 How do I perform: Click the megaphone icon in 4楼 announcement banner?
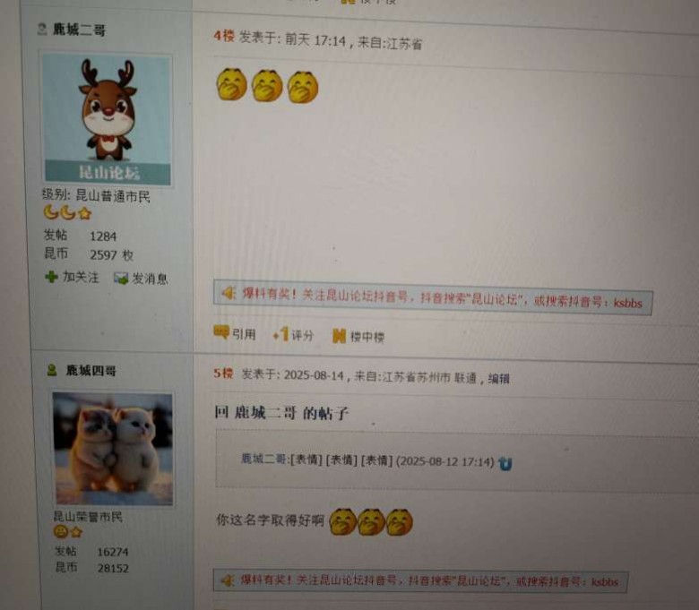pos(229,293)
